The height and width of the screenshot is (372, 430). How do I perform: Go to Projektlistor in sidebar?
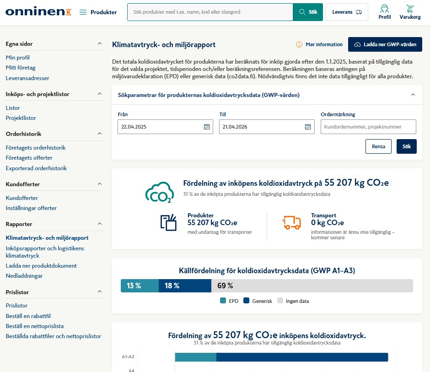pos(21,118)
